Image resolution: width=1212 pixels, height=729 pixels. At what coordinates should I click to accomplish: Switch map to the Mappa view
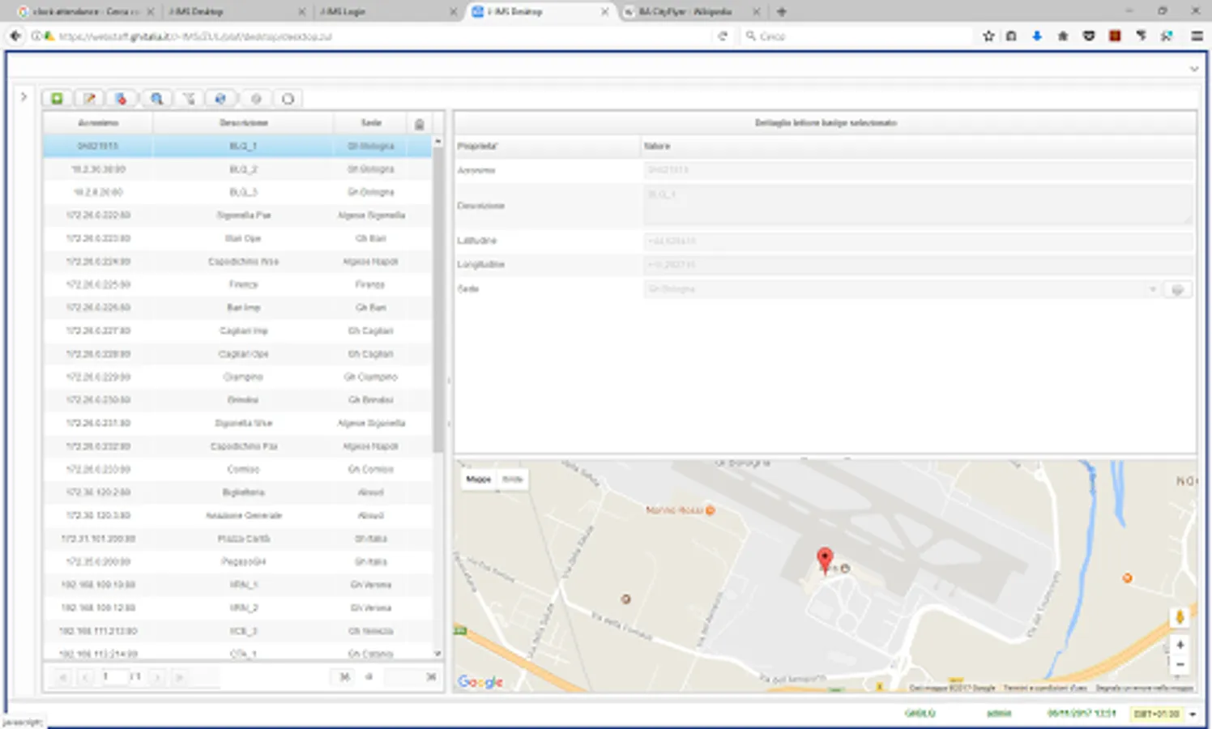coord(478,480)
